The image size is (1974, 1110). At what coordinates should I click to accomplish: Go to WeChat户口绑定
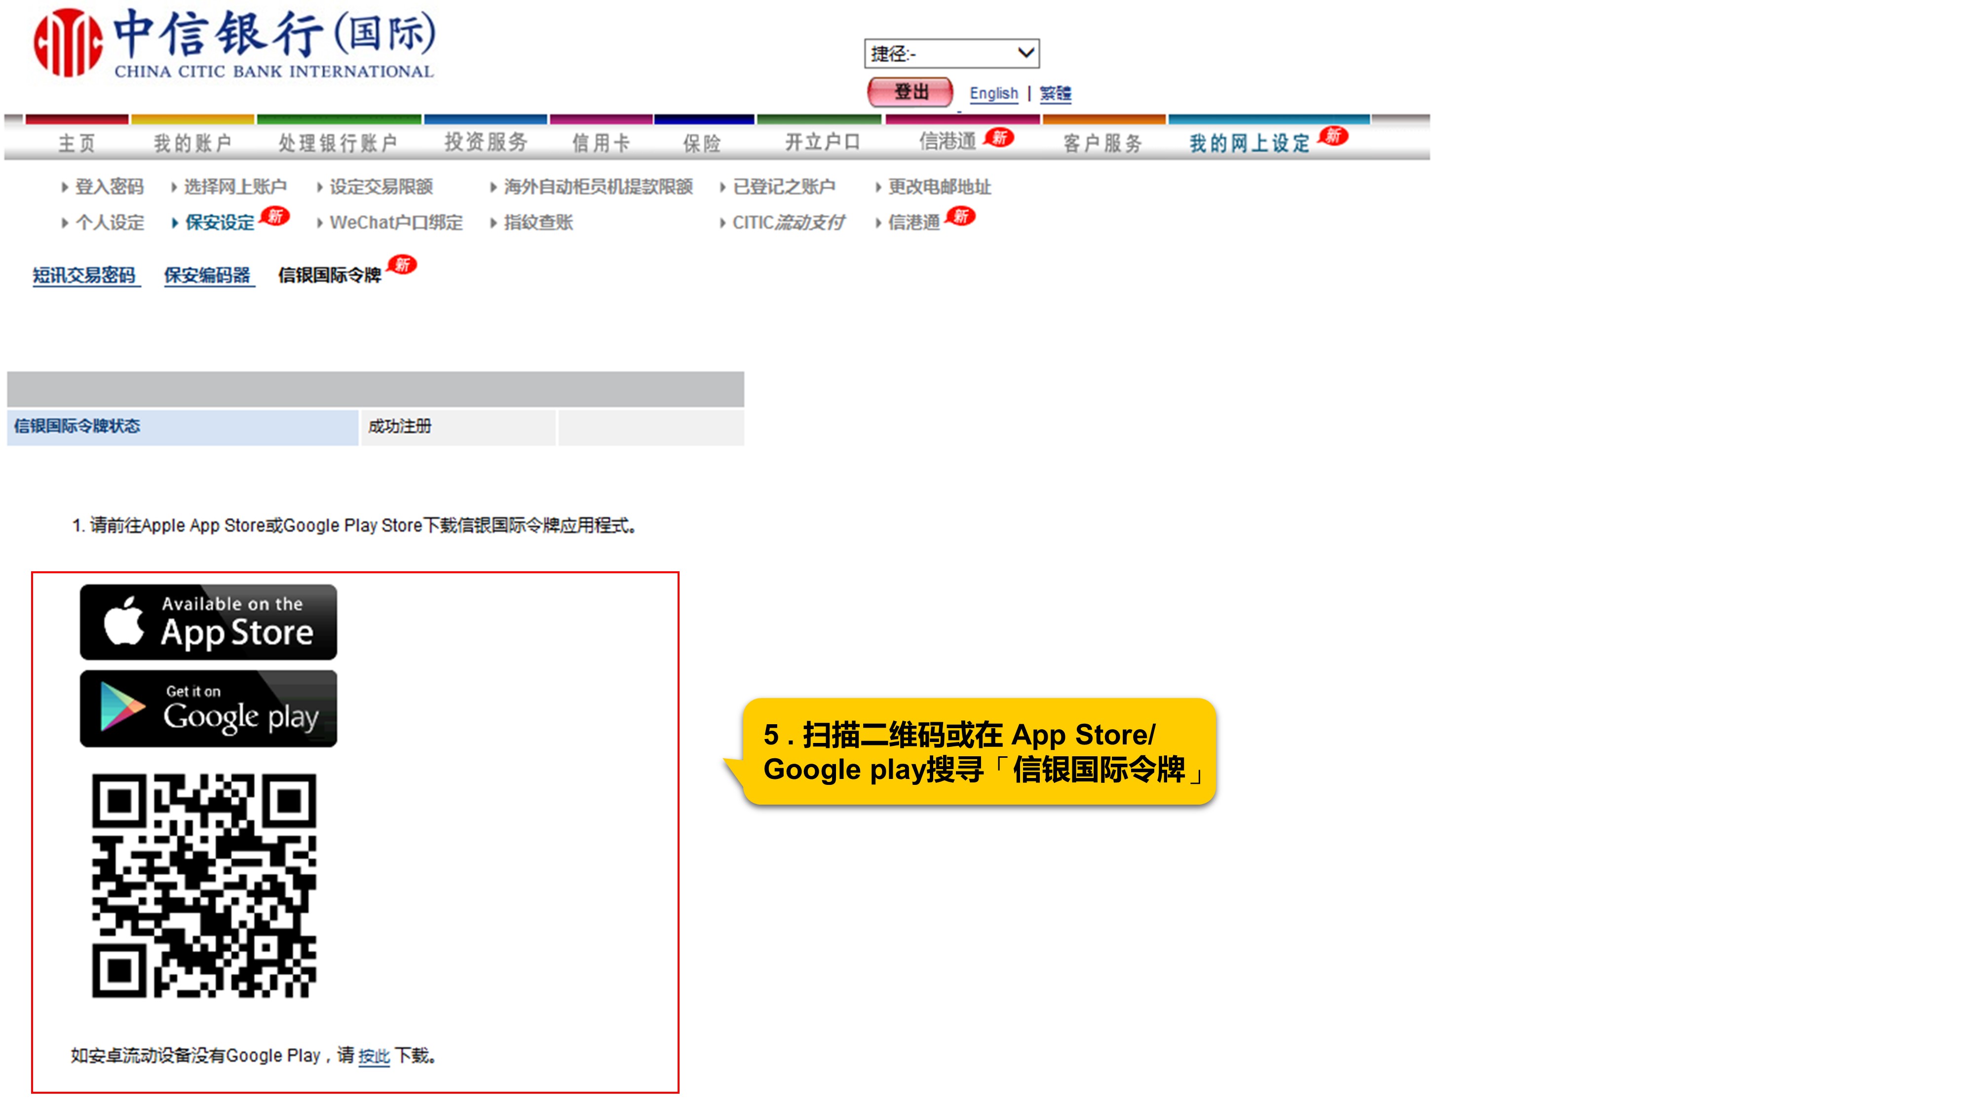396,223
